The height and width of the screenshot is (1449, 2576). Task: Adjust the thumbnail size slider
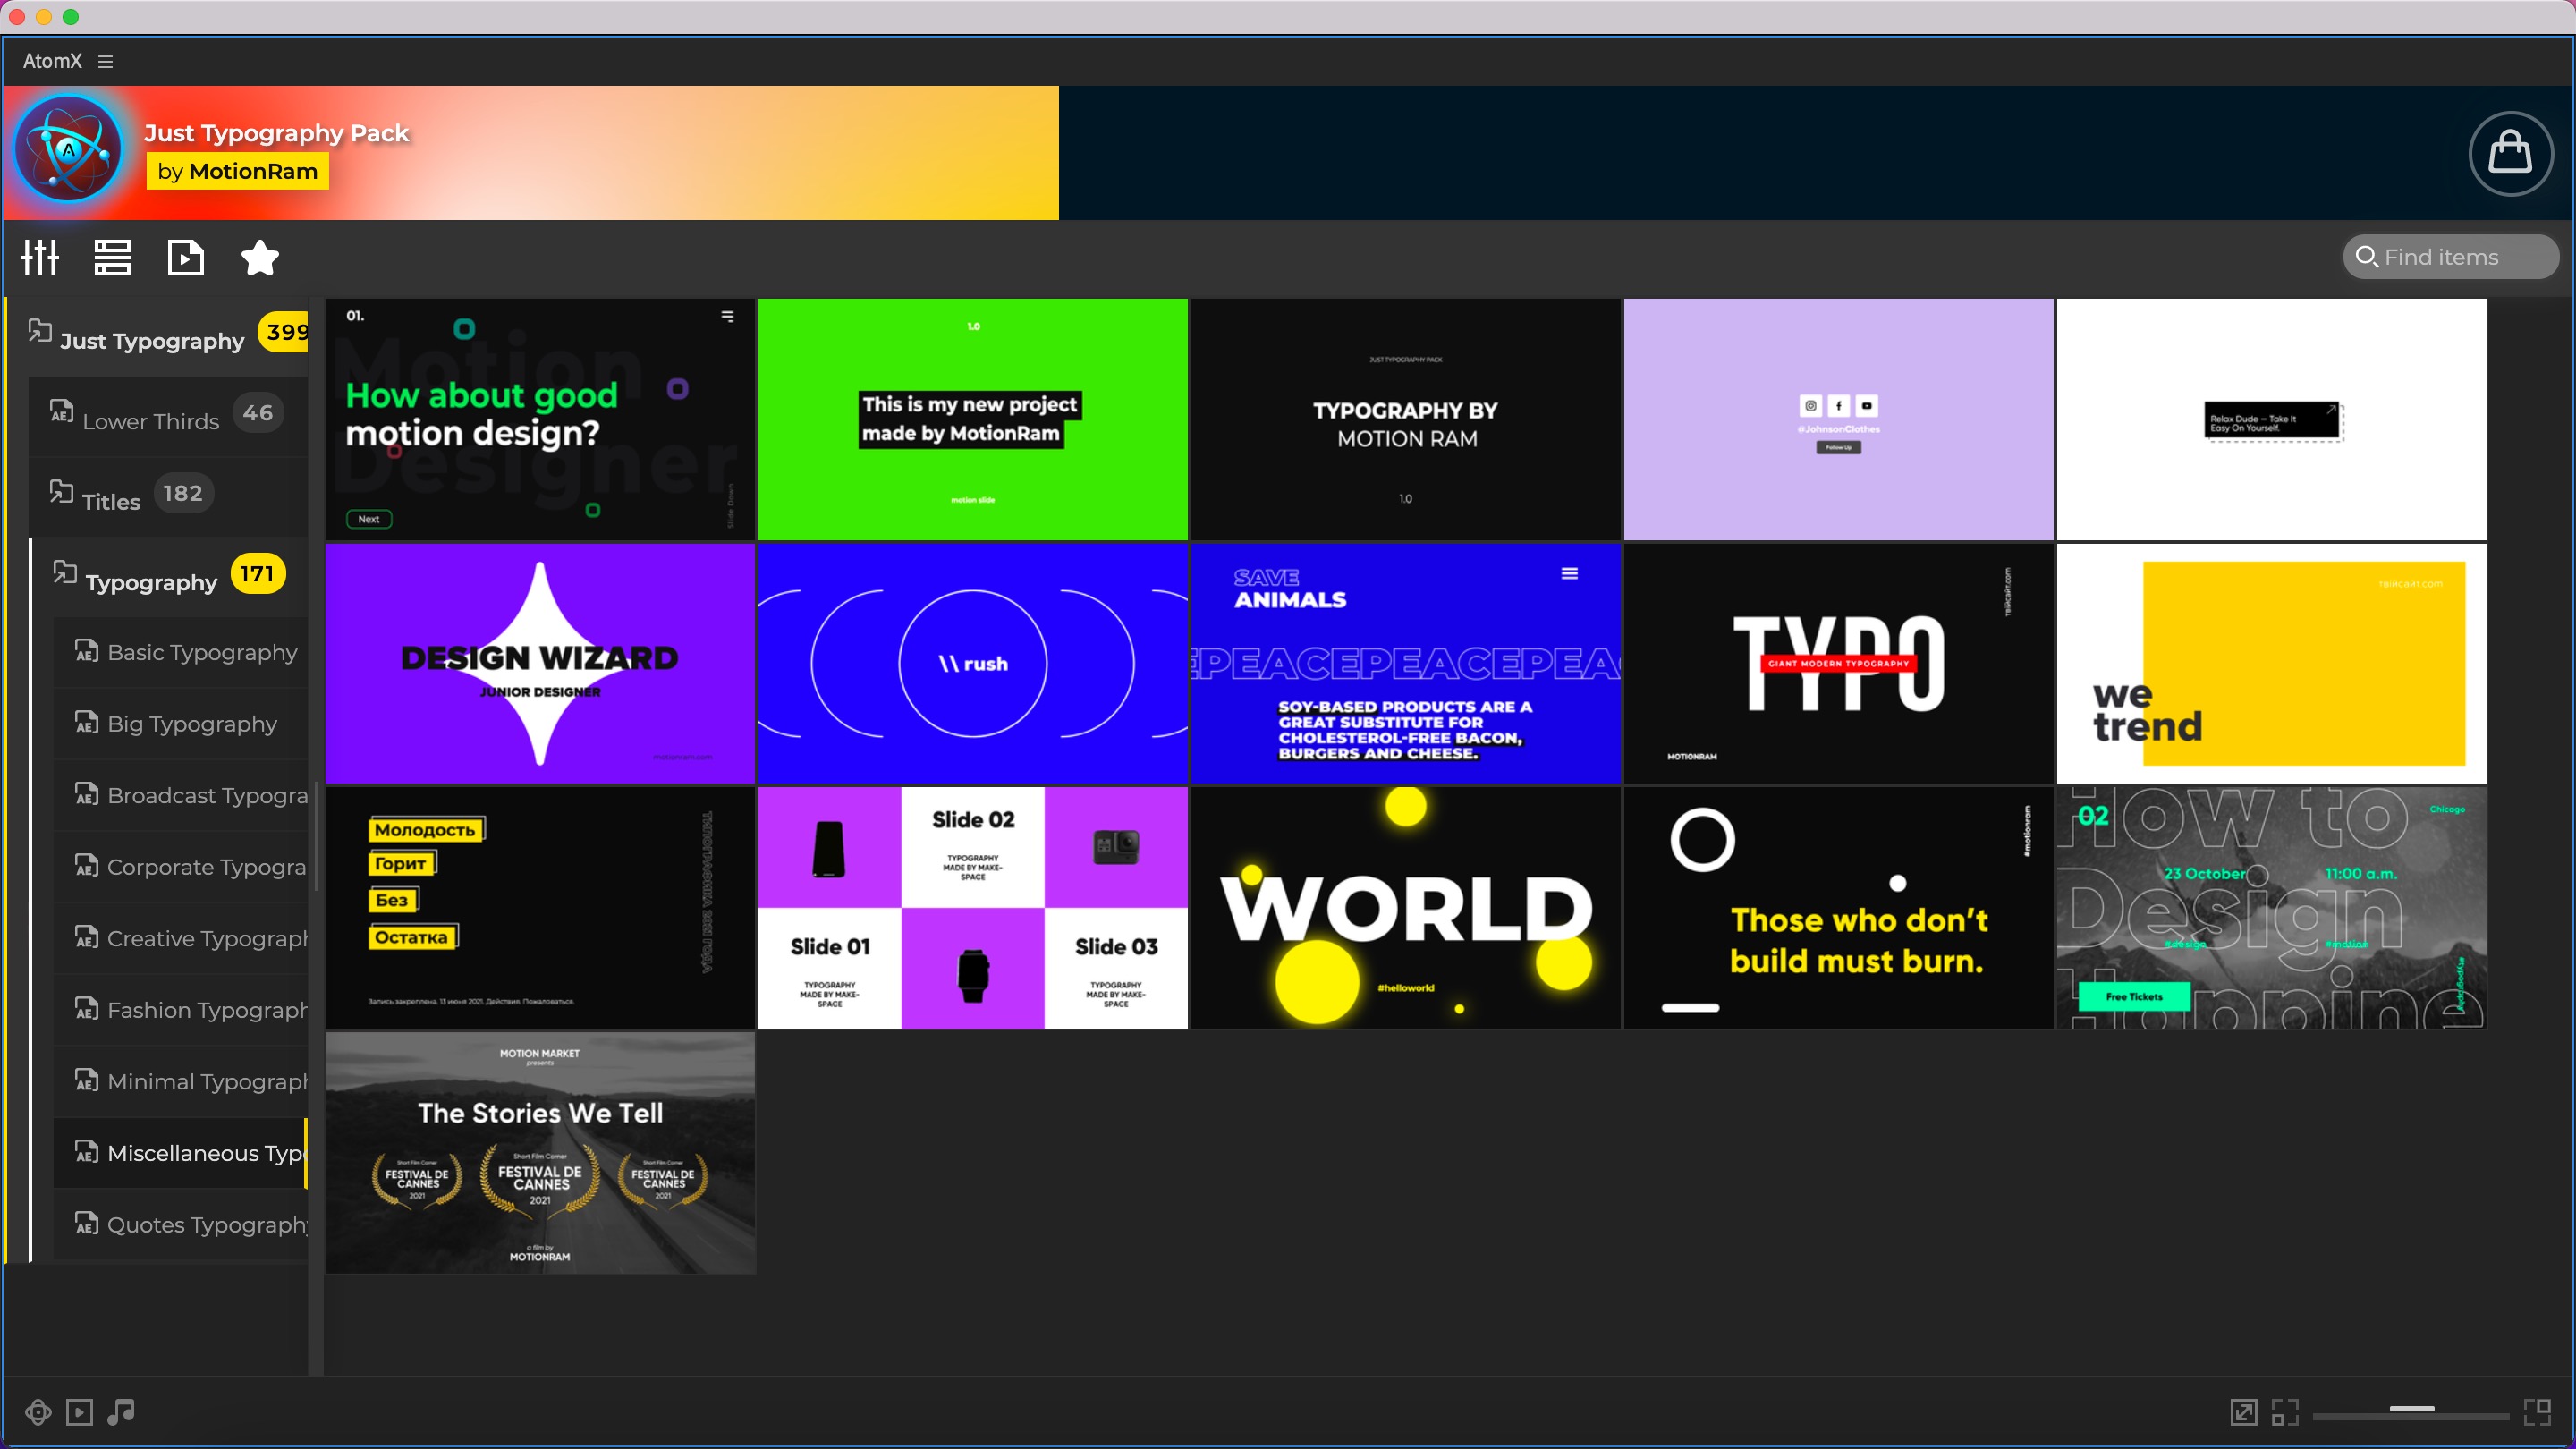(2411, 1410)
